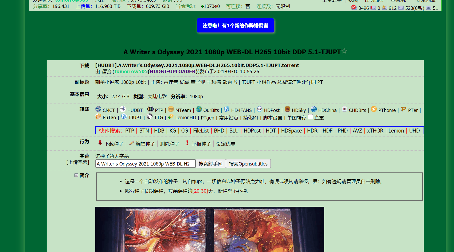This screenshot has height=252, width=454.
Task: Click the starred mail icon before 912
Action: point(384,8)
